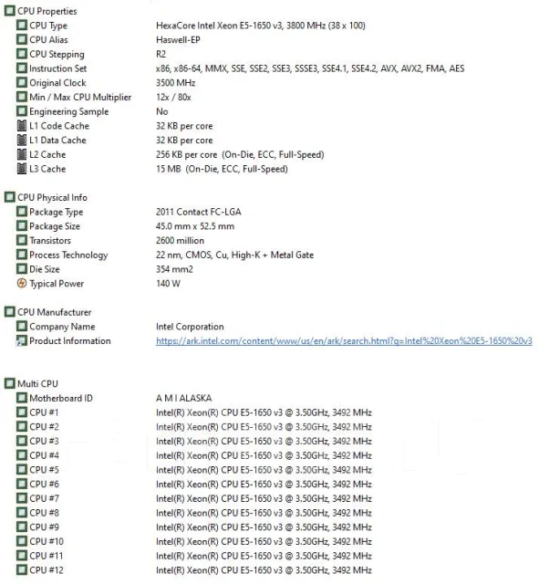Click the Die Size row icon
This screenshot has width=539, height=584.
point(22,269)
